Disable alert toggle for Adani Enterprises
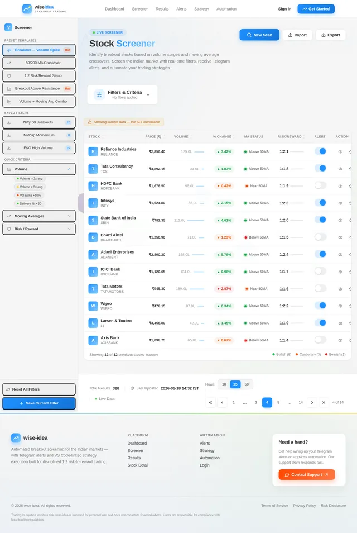The image size is (357, 533). pyautogui.click(x=320, y=254)
